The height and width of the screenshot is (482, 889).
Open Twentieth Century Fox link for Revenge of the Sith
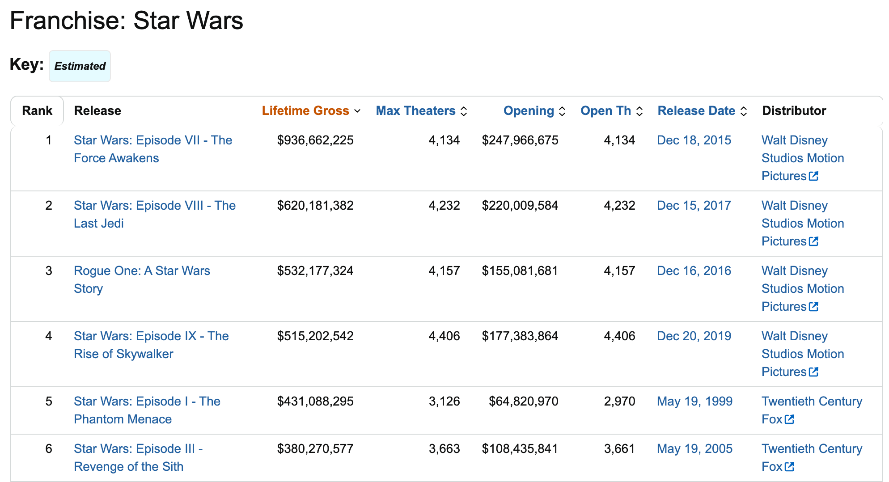[812, 458]
